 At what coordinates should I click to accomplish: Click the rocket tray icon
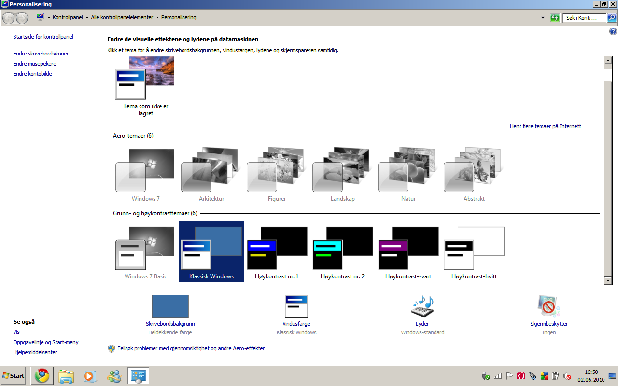[533, 376]
